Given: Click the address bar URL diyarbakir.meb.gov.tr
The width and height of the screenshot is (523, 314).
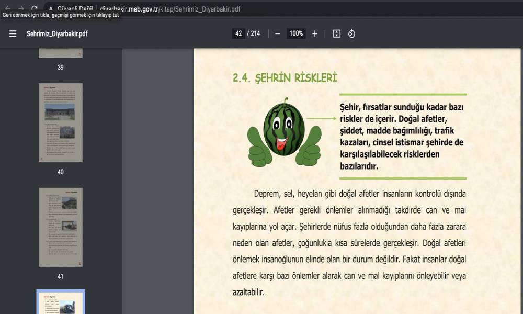Looking at the screenshot, I should (129, 9).
